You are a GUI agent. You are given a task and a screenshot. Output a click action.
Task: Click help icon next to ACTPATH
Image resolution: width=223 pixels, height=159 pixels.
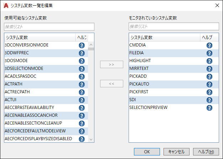[x=82, y=84]
